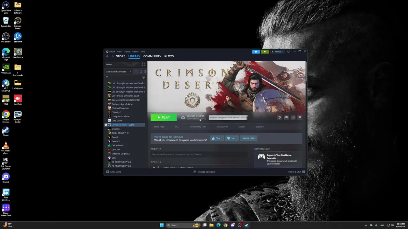Choose Maybe Later for recommendation

click(x=249, y=138)
